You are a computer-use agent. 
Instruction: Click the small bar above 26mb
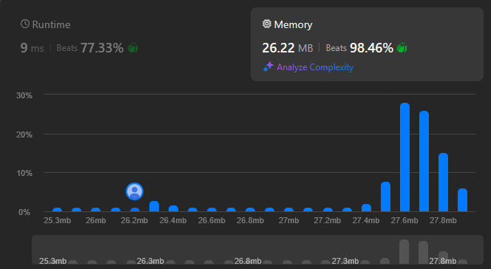96,210
